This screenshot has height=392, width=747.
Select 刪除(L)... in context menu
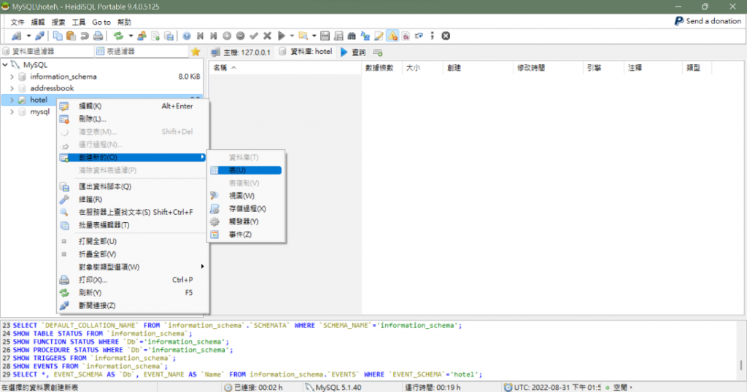(133, 119)
